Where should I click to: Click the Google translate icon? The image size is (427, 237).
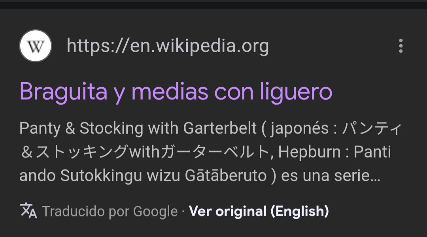tap(28, 211)
